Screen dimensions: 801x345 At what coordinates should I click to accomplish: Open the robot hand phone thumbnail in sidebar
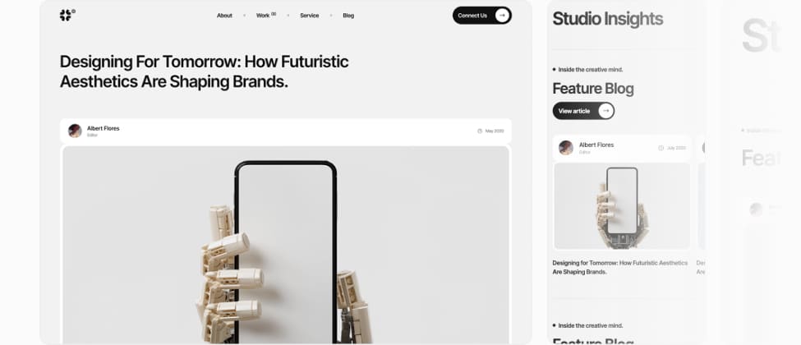[622, 206]
